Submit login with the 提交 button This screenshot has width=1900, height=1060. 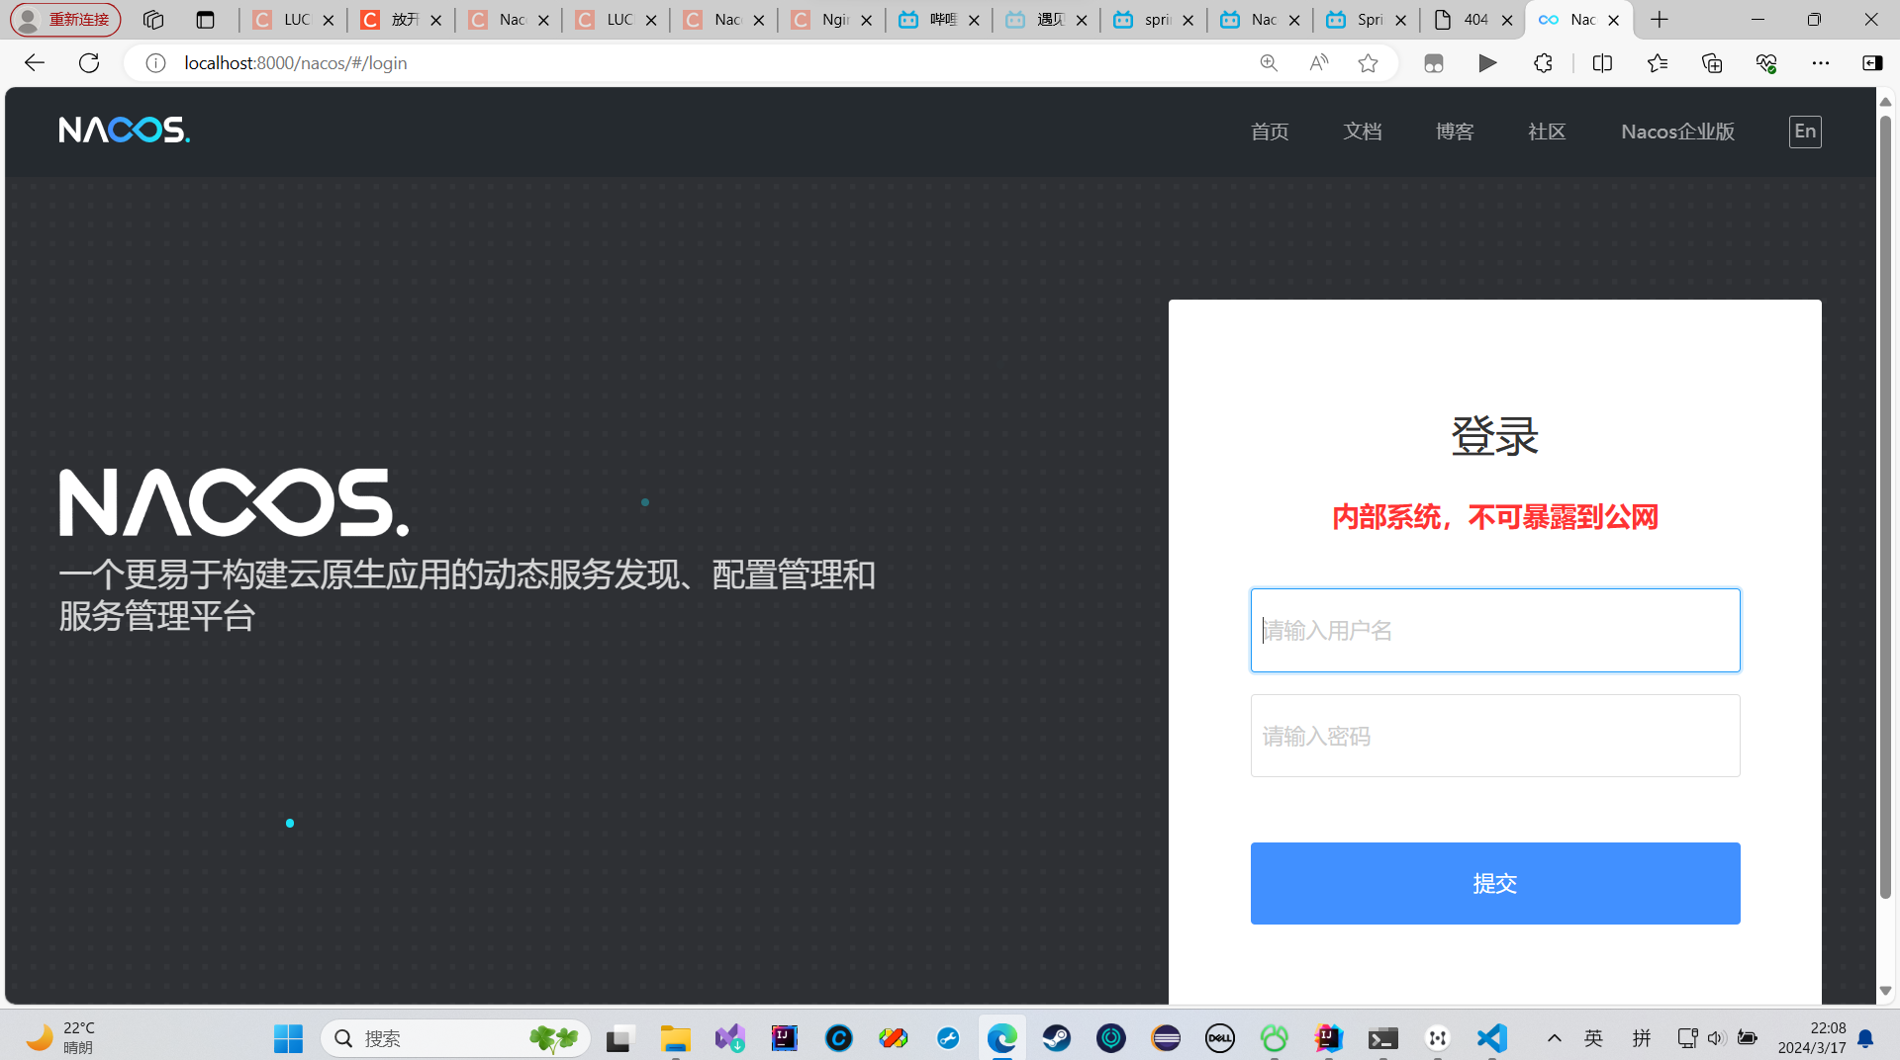(x=1495, y=884)
